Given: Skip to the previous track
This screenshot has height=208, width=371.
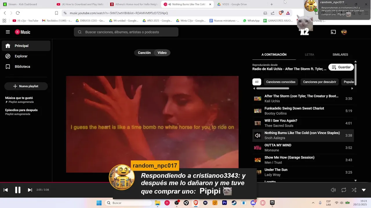Looking at the screenshot, I should click(x=6, y=190).
